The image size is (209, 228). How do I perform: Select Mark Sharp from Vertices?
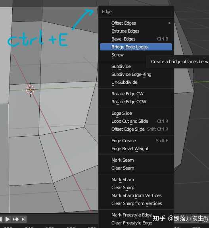point(136,195)
